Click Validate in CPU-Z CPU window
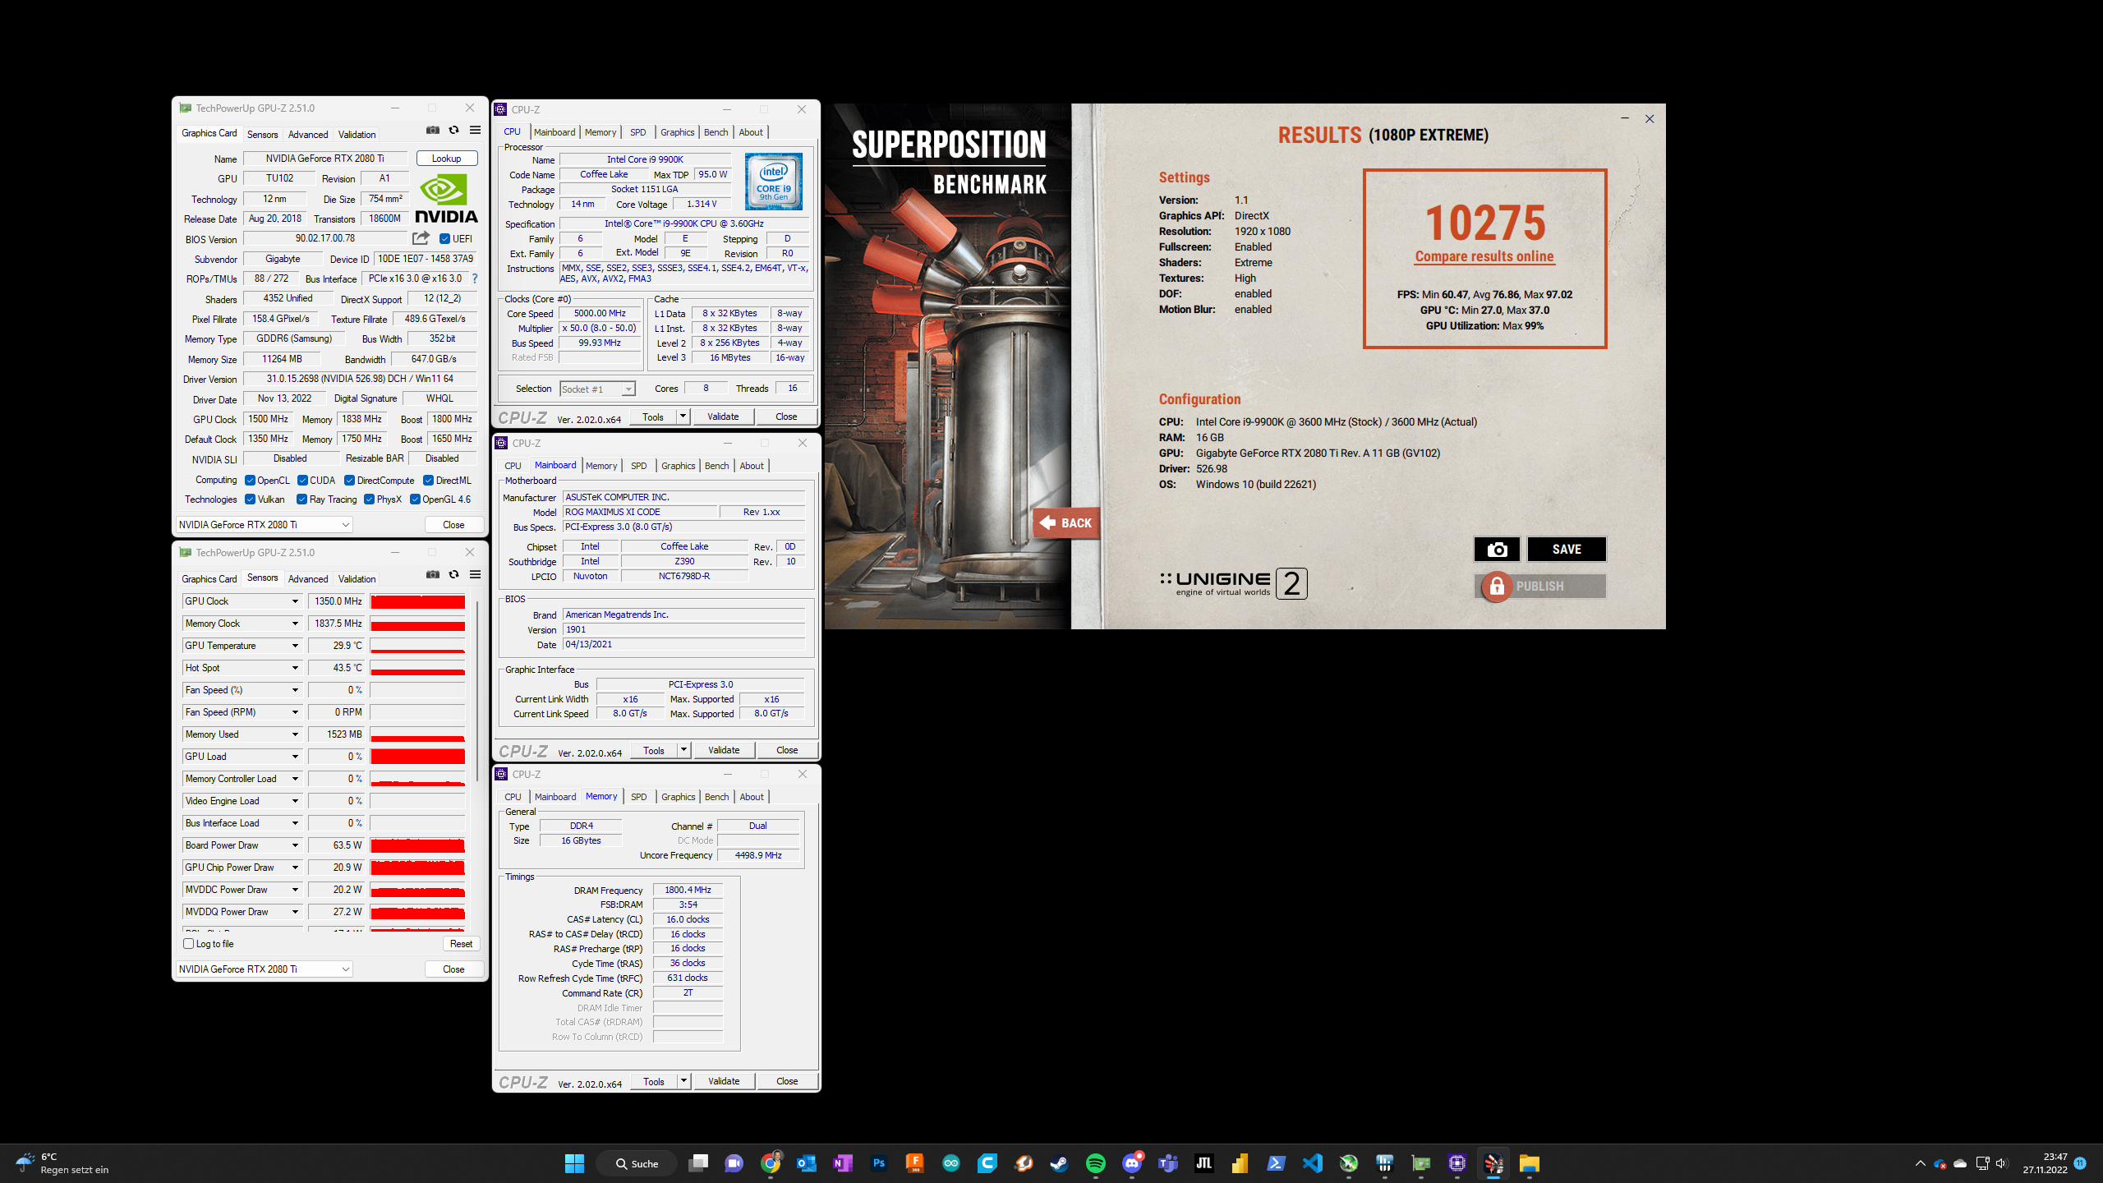2103x1183 pixels. pos(723,417)
